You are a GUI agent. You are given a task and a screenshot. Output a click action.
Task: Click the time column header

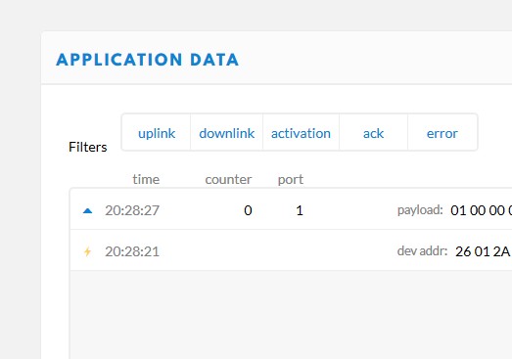tap(146, 179)
